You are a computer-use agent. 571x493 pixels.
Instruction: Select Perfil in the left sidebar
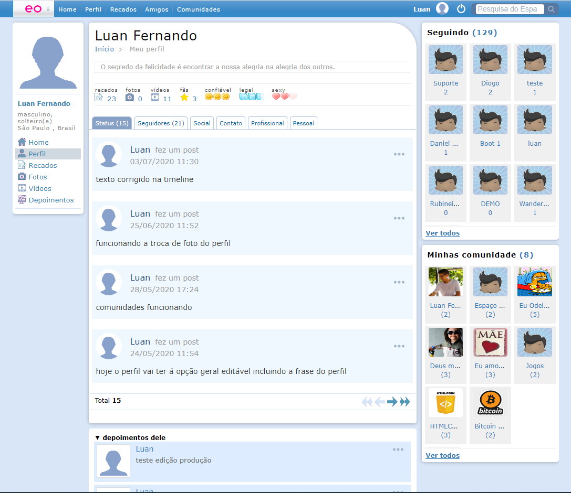coord(48,154)
